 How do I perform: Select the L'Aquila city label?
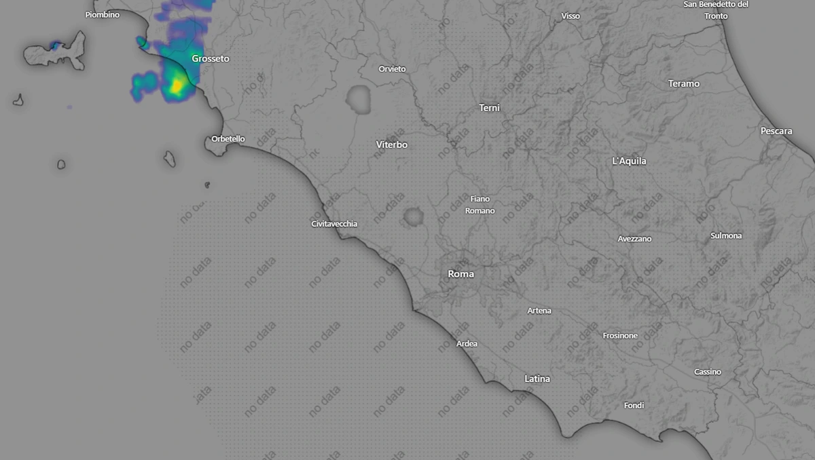(629, 161)
